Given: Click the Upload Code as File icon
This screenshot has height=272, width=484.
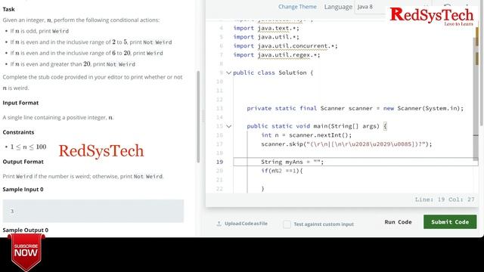Looking at the screenshot, I should click(x=219, y=224).
